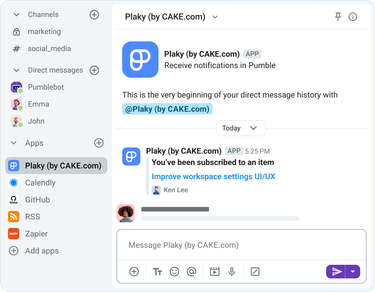Click the Plaky (by CAKE.com) header title
This screenshot has height=292, width=375.
tap(165, 17)
